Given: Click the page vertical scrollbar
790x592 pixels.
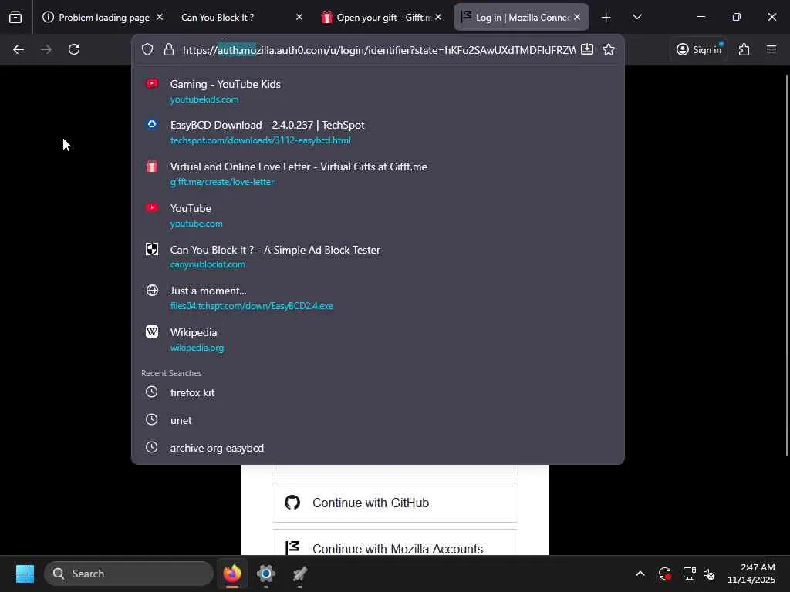Looking at the screenshot, I should click(x=786, y=265).
